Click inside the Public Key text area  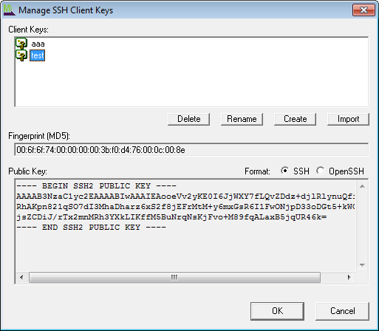pos(186,225)
